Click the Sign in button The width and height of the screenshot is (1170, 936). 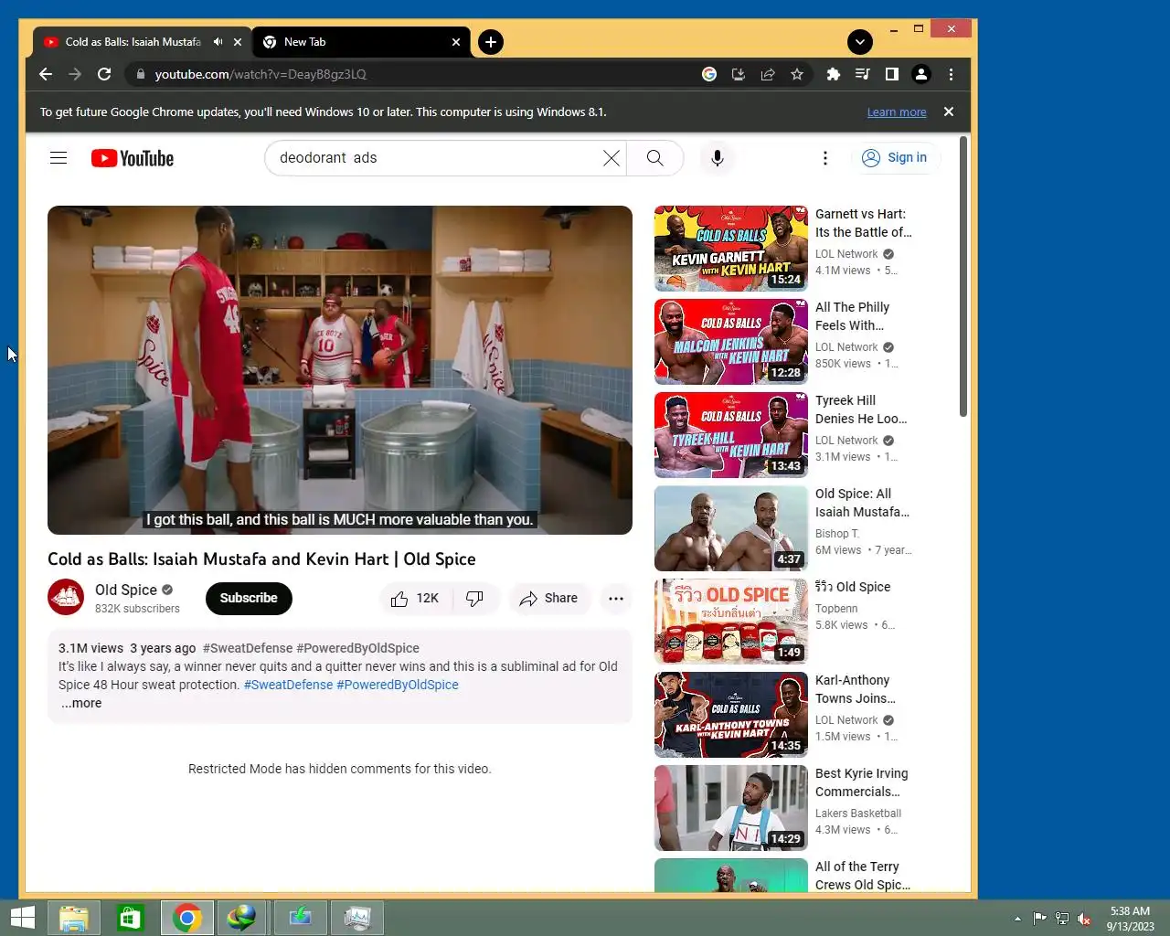(895, 158)
